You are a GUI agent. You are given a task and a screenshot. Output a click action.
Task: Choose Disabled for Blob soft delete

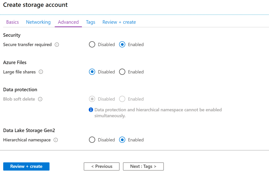coord(92,99)
